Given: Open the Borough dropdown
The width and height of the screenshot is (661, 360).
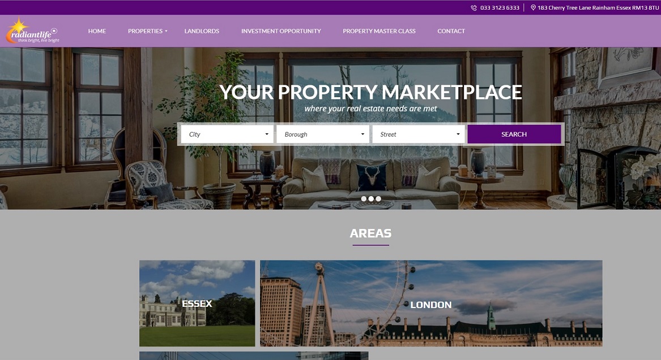Looking at the screenshot, I should (x=323, y=134).
